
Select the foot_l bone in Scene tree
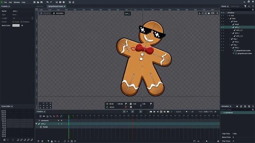(237, 42)
